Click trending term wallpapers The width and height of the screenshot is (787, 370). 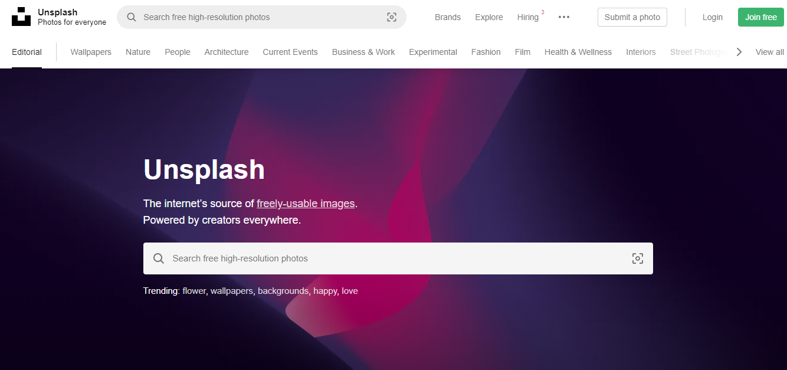tap(232, 291)
